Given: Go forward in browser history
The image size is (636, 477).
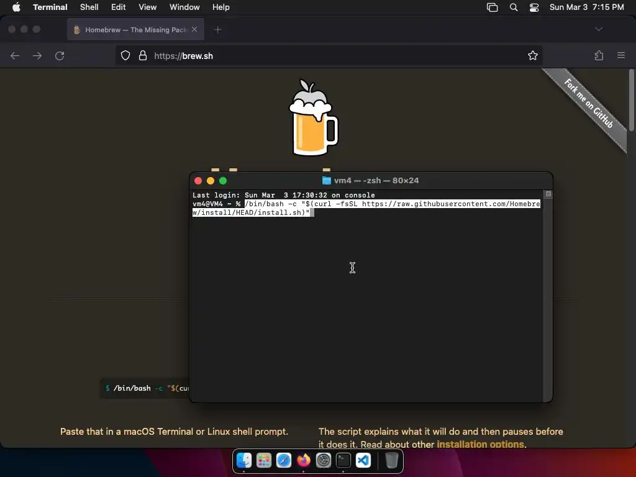Looking at the screenshot, I should 37,55.
